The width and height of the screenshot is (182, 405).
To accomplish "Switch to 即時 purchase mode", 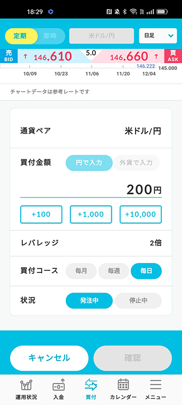I will pos(50,36).
